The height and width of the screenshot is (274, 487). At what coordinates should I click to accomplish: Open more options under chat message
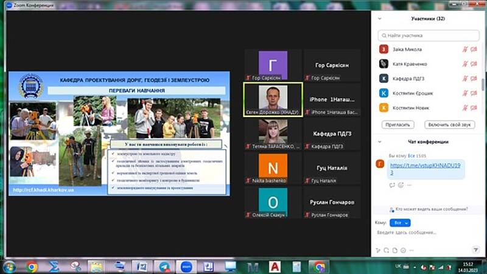coord(409,185)
